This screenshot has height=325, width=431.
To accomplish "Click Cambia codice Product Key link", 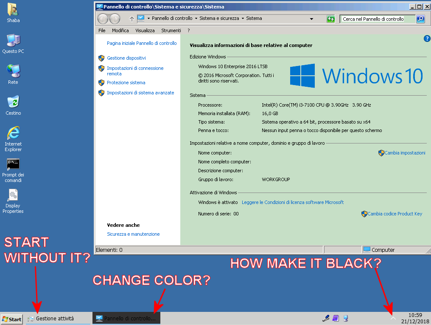I will coord(395,214).
